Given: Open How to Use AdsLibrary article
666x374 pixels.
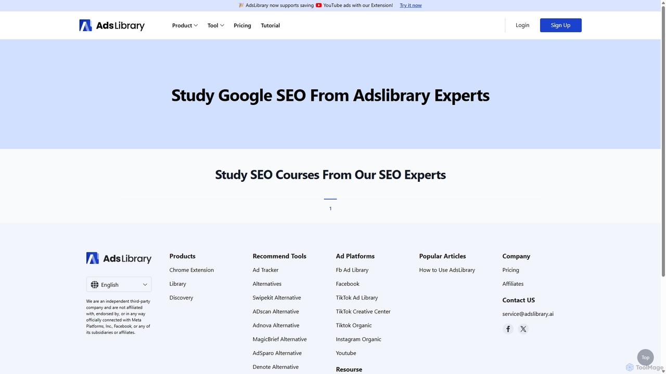Looking at the screenshot, I should 447,270.
